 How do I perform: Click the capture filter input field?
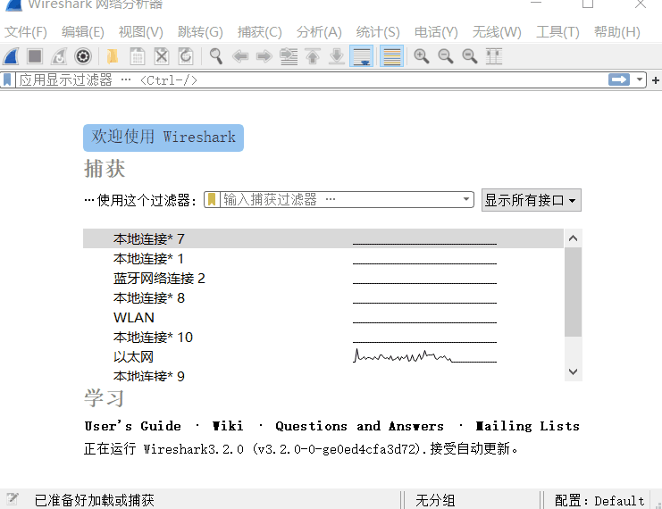339,200
